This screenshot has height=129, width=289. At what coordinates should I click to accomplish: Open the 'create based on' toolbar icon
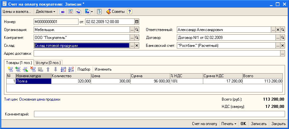tap(87, 12)
